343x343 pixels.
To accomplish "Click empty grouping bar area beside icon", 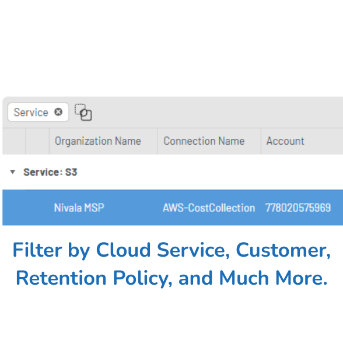I will pos(216,112).
